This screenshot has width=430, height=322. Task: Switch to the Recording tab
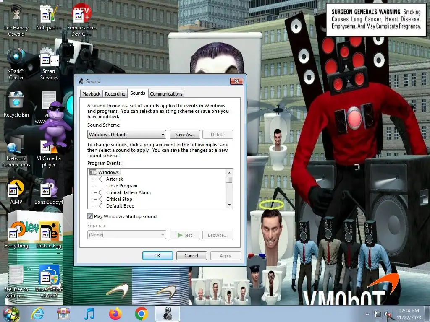[115, 94]
